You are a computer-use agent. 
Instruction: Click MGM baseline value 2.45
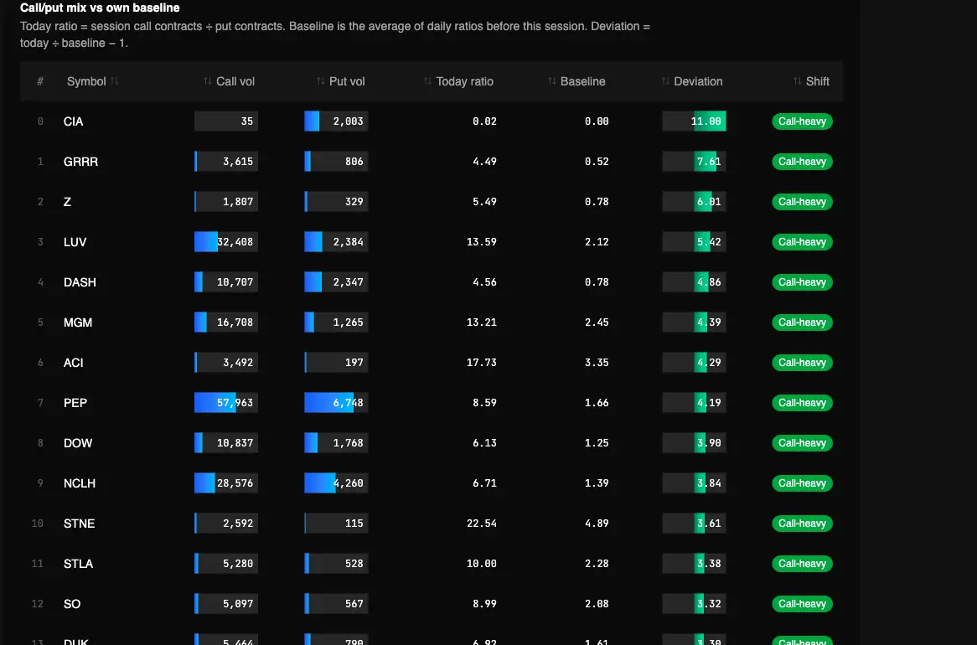(x=597, y=322)
